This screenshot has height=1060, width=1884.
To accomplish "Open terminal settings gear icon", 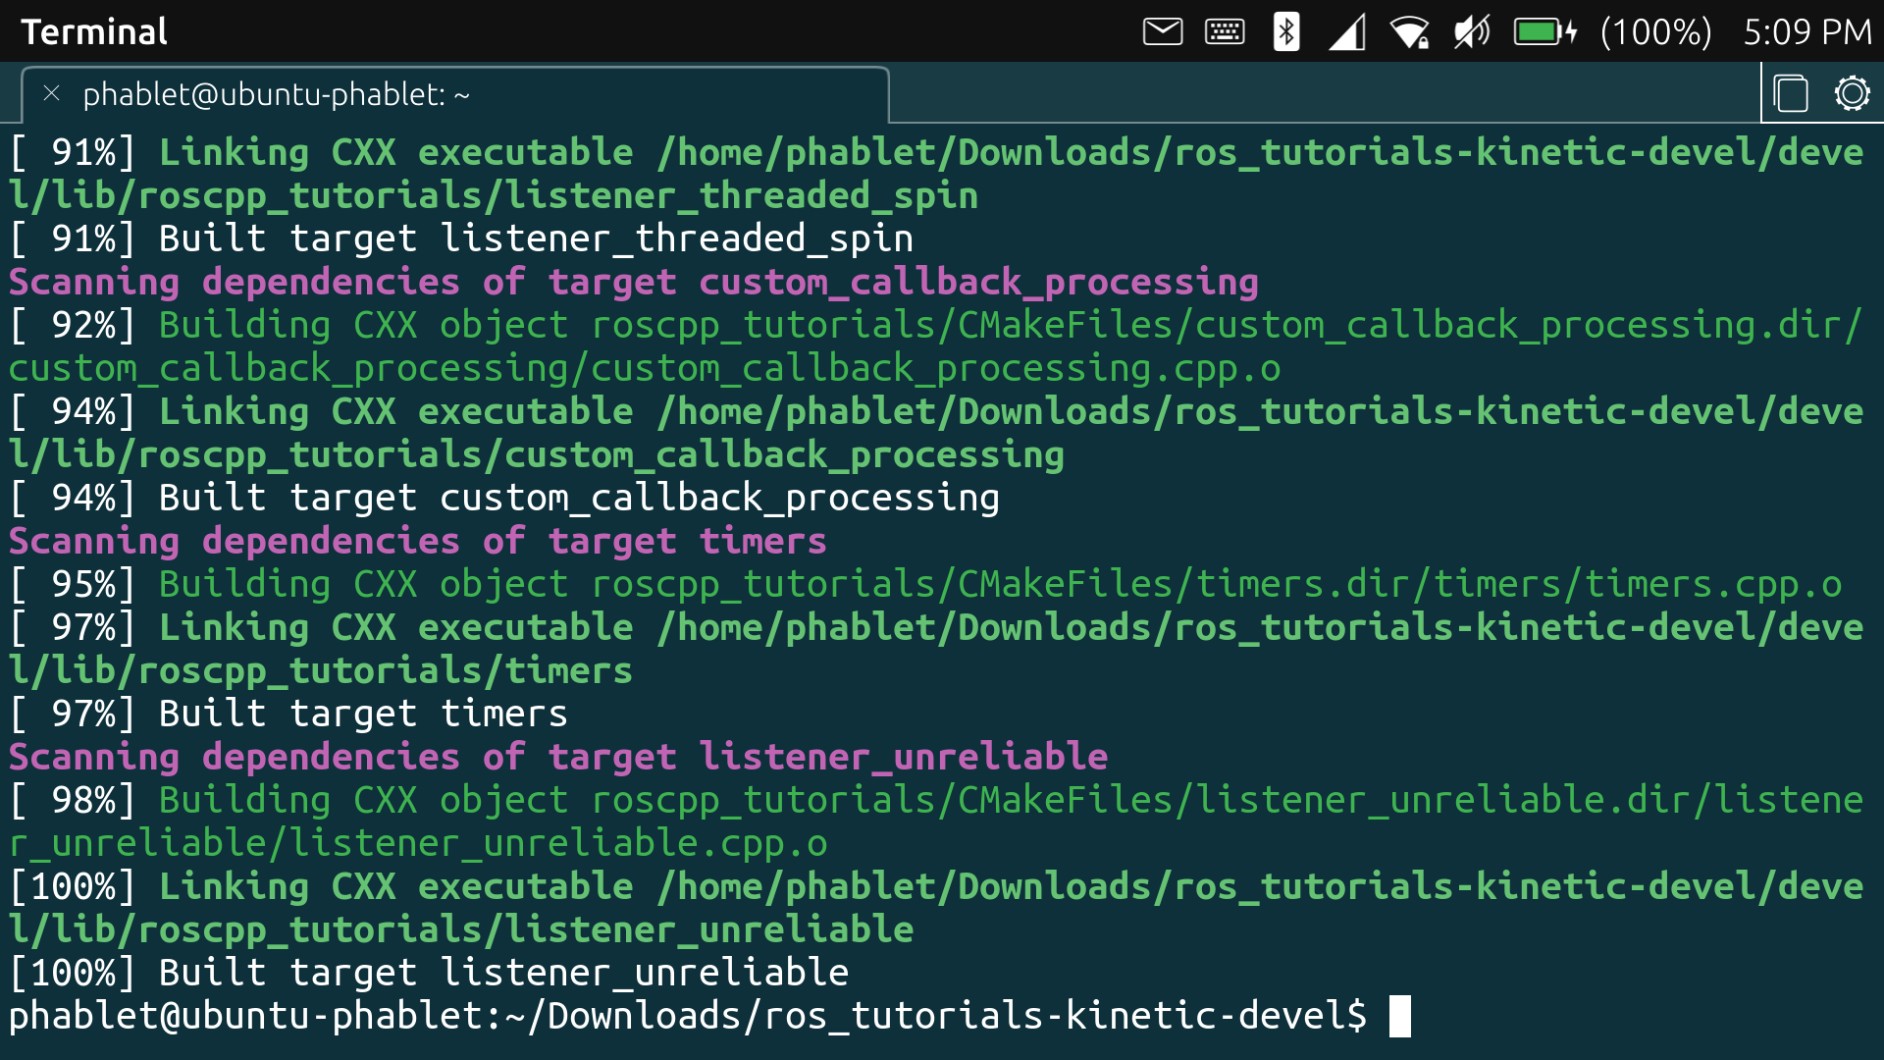I will click(x=1852, y=94).
